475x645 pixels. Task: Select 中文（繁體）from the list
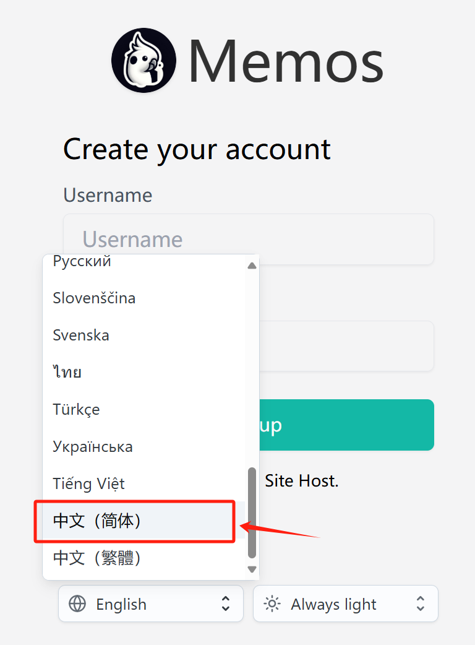pos(98,558)
